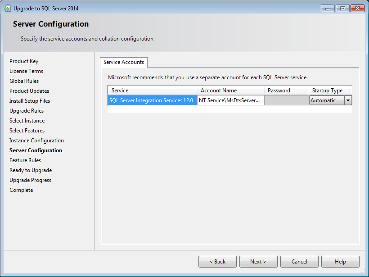Select Complete step in sidebar
The height and width of the screenshot is (277, 369).
pos(21,190)
